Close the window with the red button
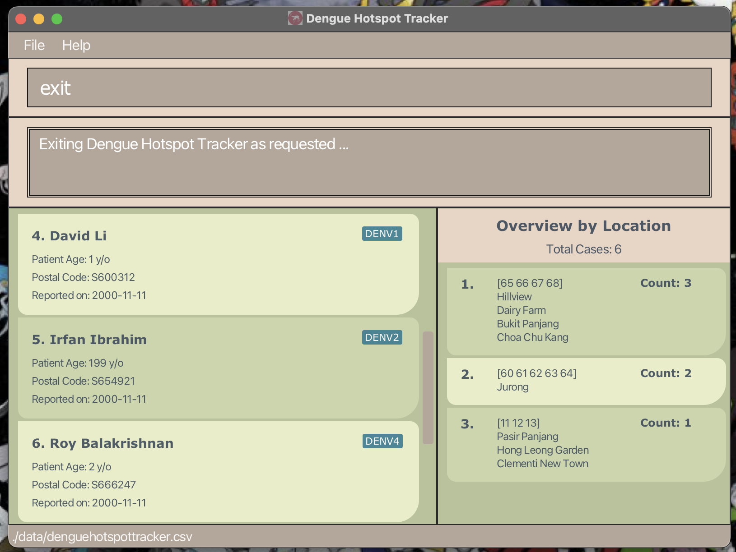The width and height of the screenshot is (736, 552). 21,19
